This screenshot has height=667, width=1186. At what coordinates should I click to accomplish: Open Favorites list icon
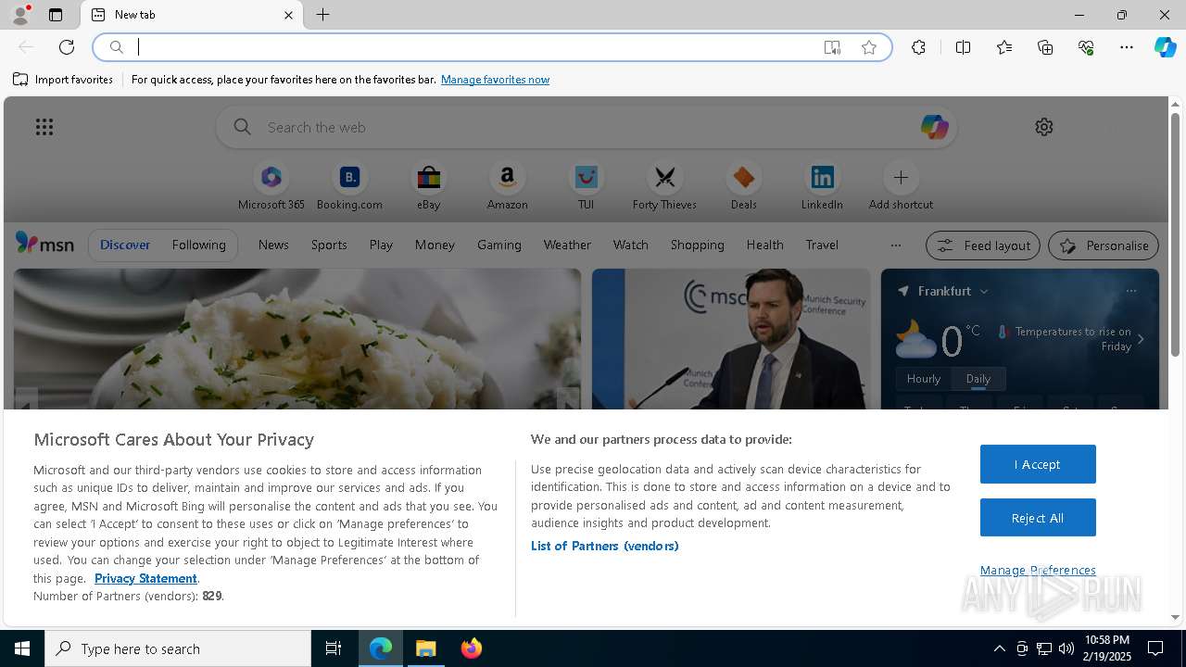click(x=1004, y=47)
